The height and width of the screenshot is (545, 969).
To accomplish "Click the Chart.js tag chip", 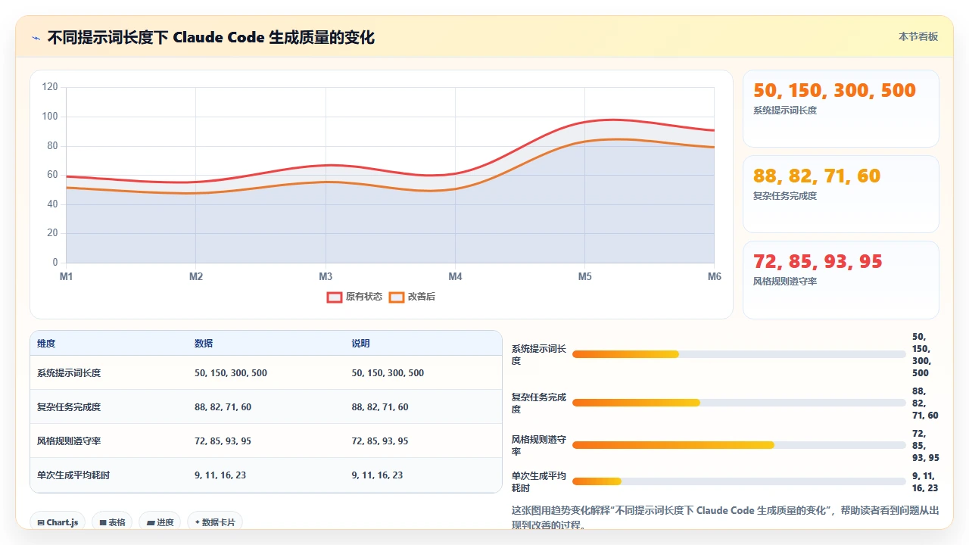I will (x=58, y=522).
